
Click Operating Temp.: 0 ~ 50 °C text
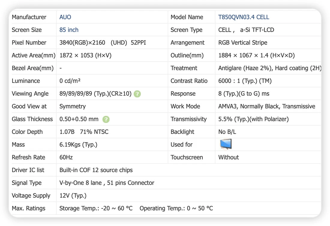point(176,208)
